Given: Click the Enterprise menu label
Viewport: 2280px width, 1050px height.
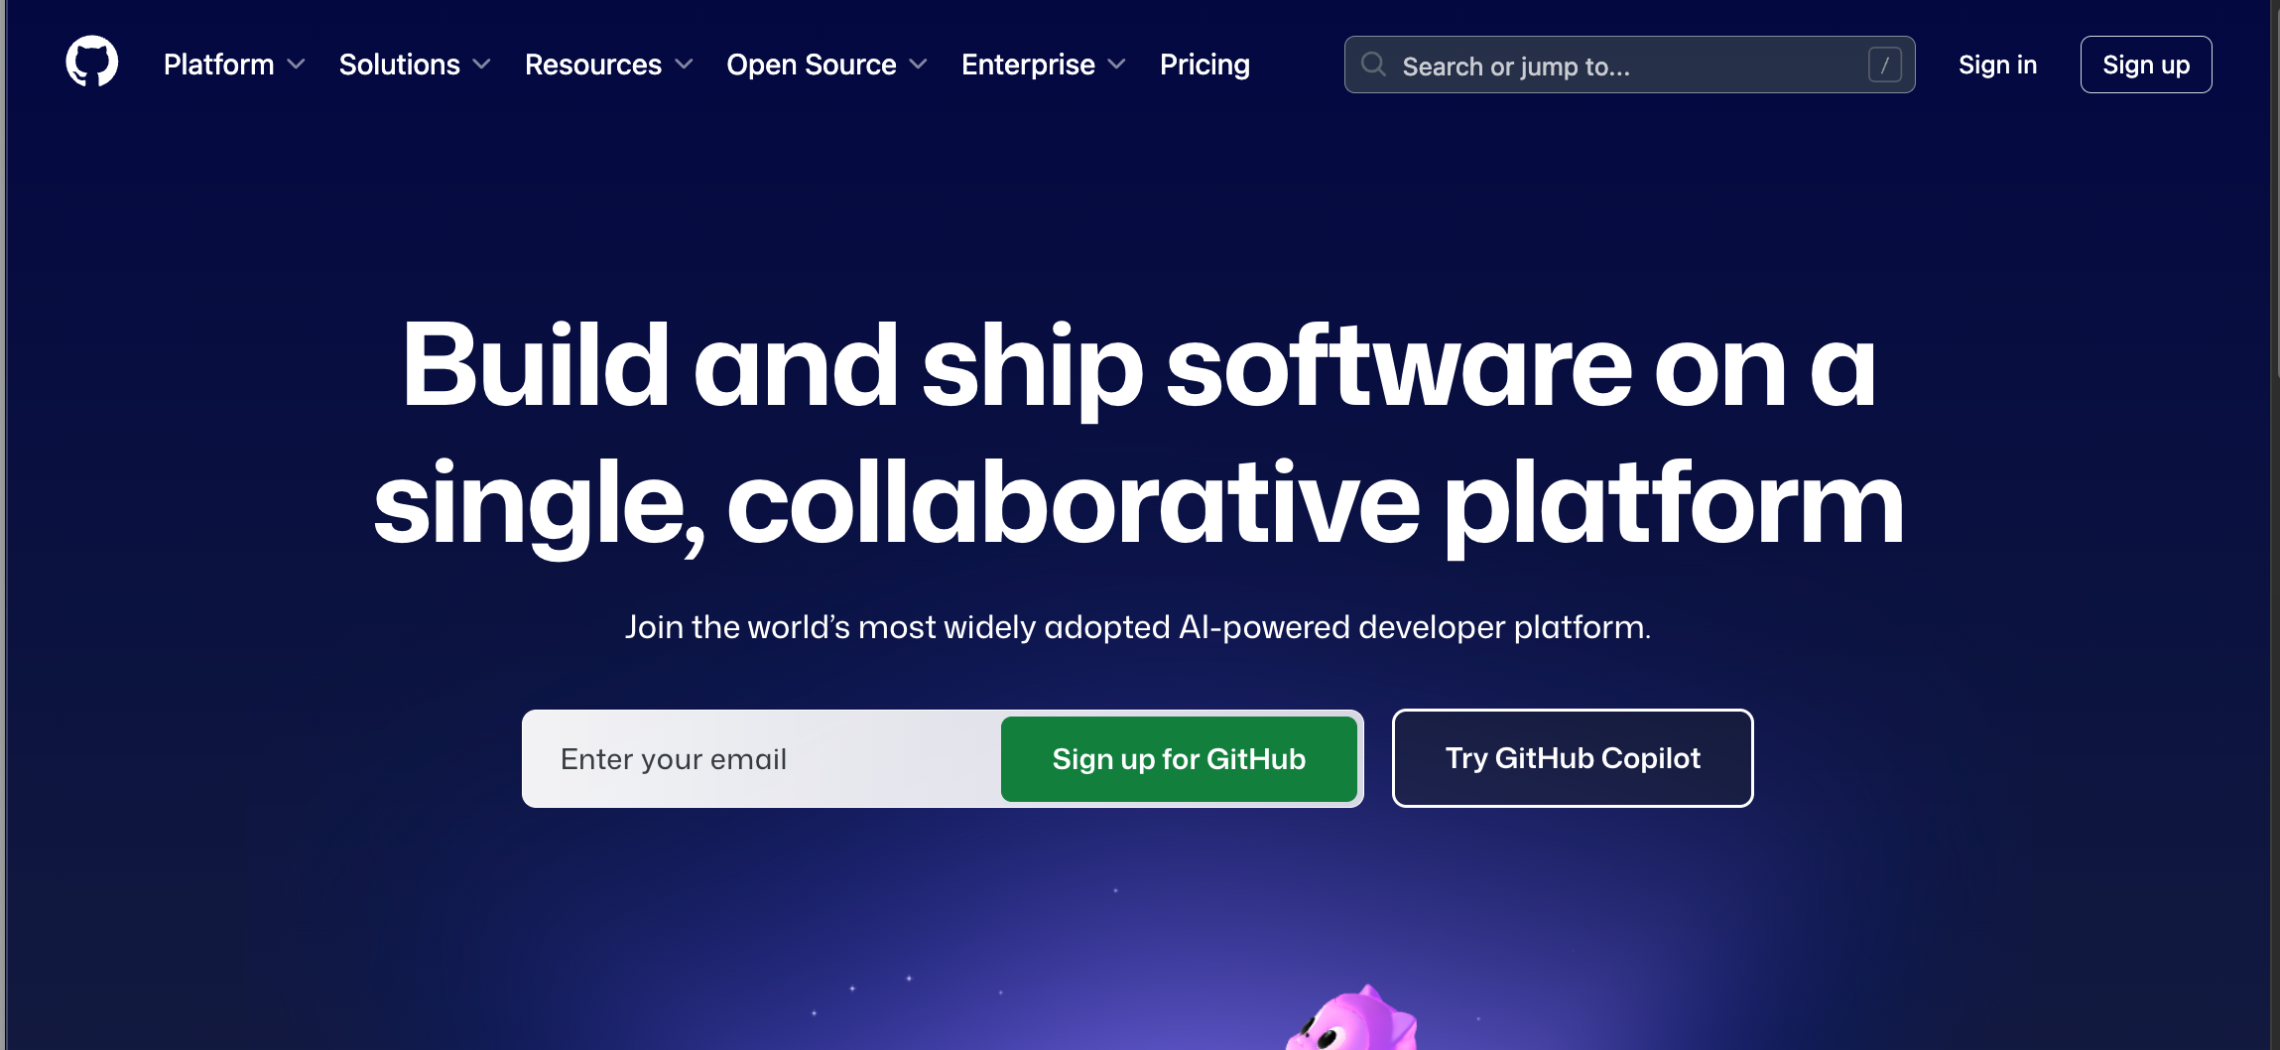Looking at the screenshot, I should (1028, 65).
